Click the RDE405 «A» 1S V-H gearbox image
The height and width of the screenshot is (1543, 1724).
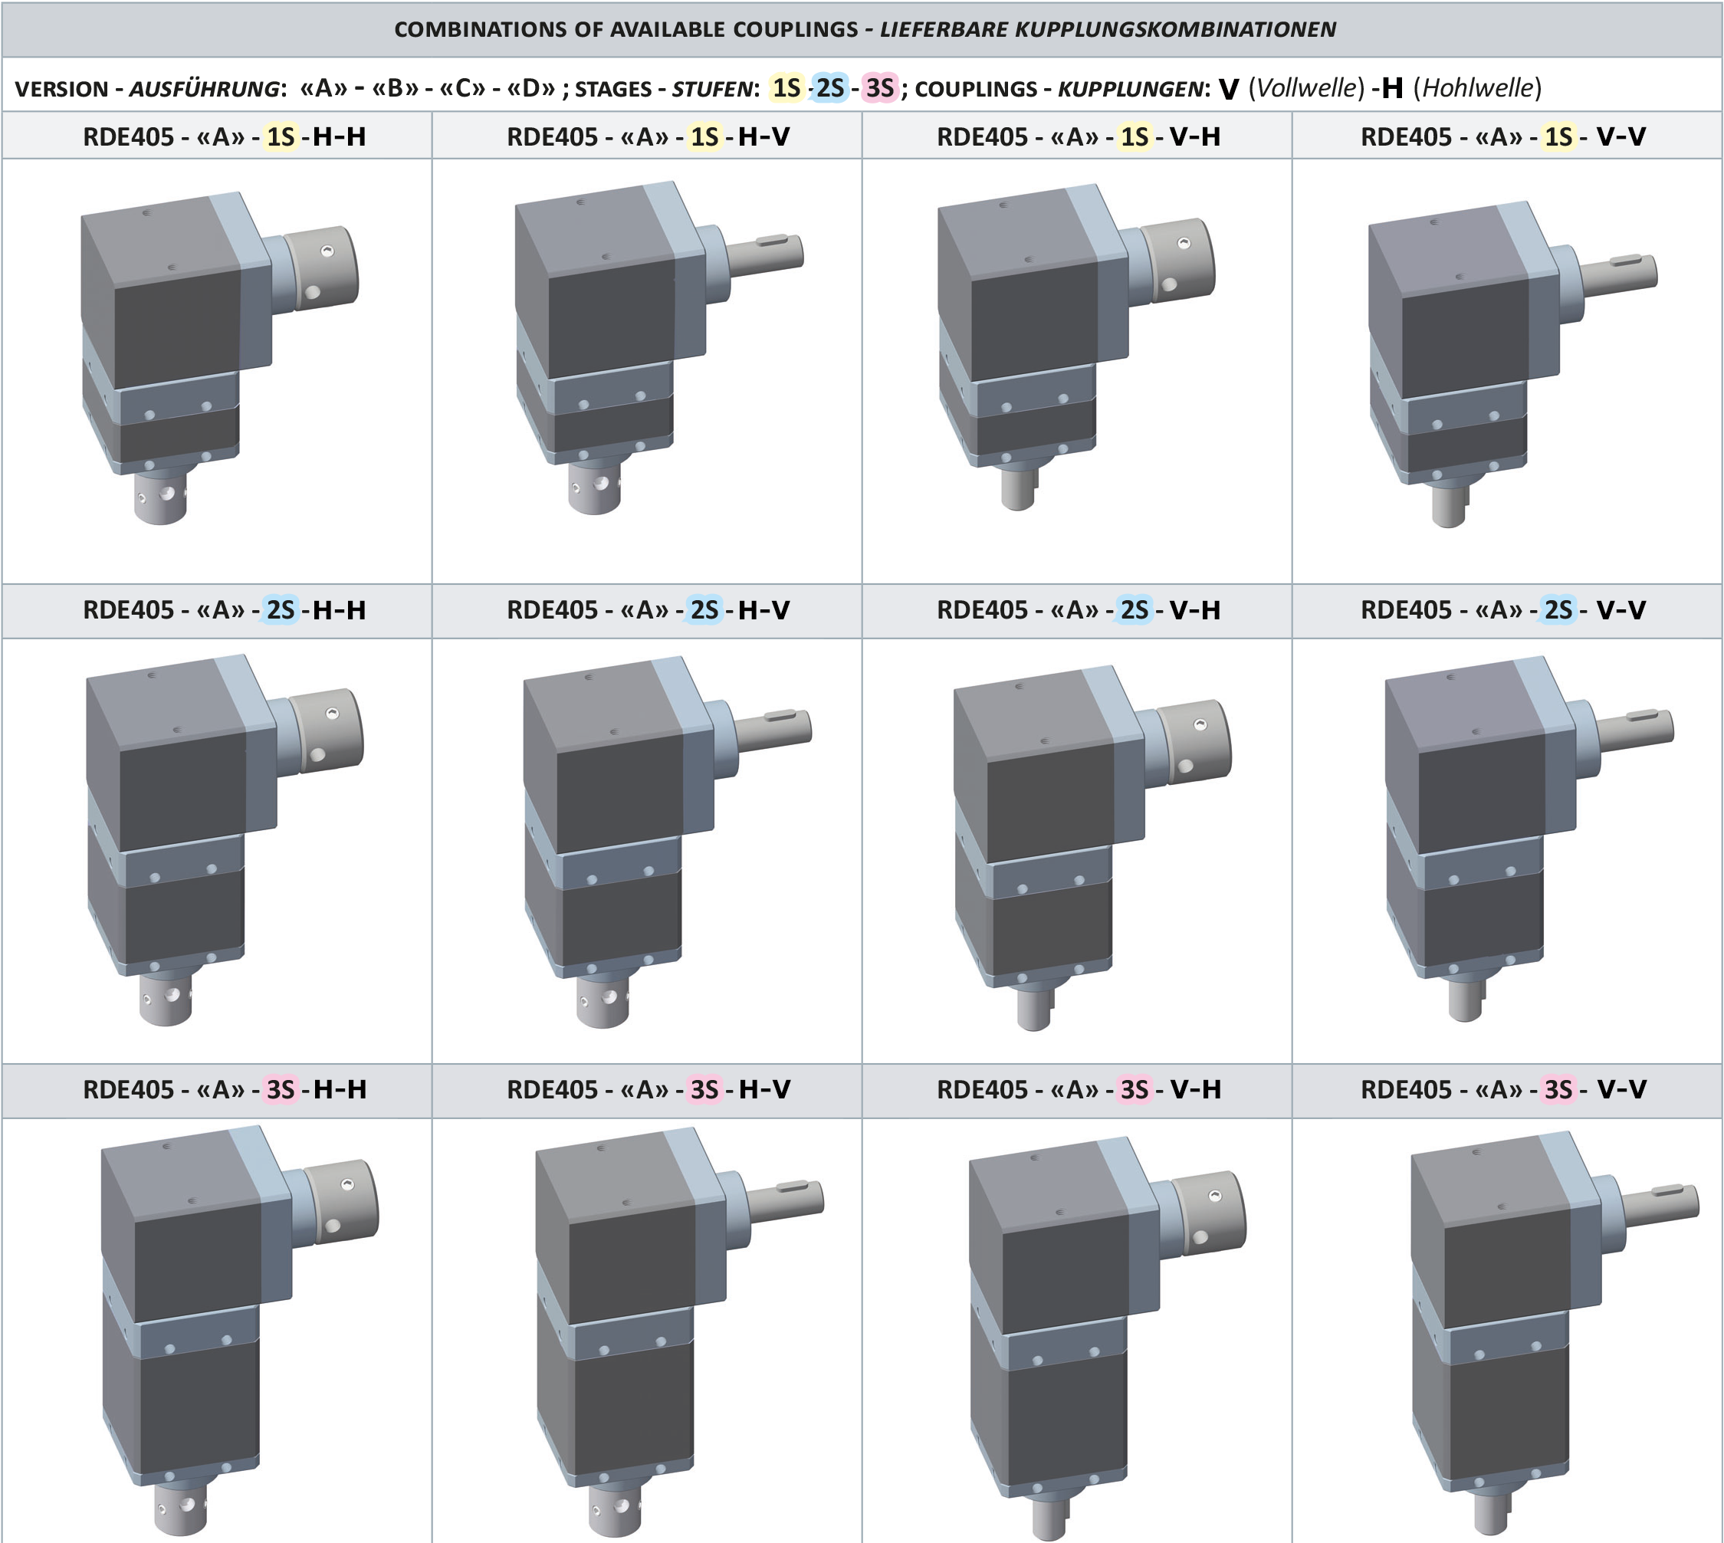(x=1076, y=346)
